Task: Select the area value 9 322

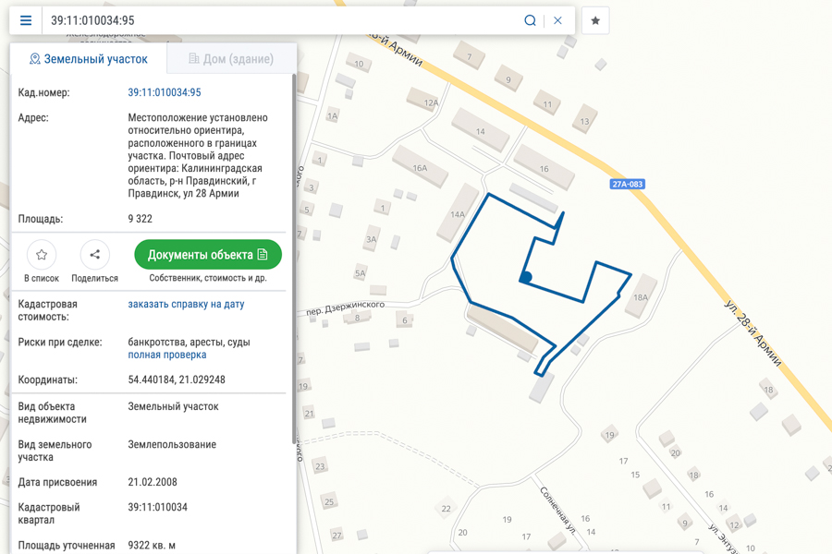Action: click(141, 219)
